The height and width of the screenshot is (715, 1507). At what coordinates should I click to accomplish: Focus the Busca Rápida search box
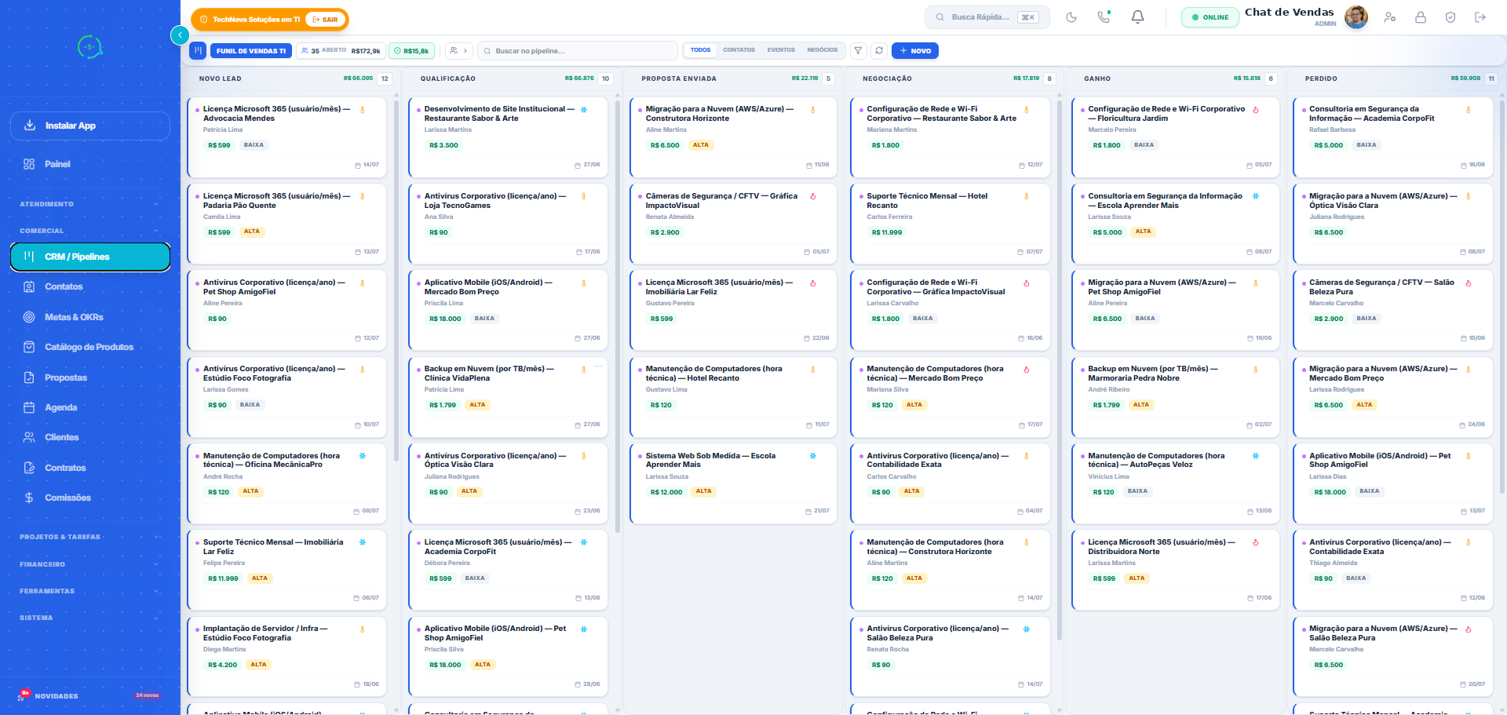tap(987, 17)
